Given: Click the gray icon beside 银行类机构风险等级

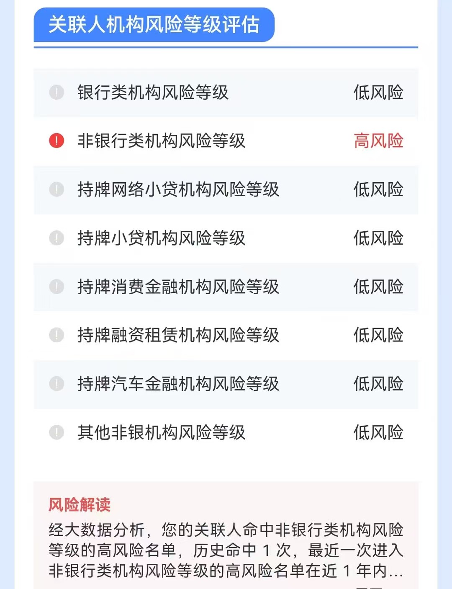Looking at the screenshot, I should pos(56,92).
